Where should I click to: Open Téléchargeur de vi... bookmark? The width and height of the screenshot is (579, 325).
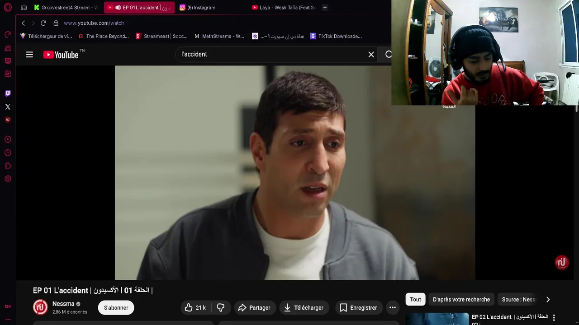(46, 36)
